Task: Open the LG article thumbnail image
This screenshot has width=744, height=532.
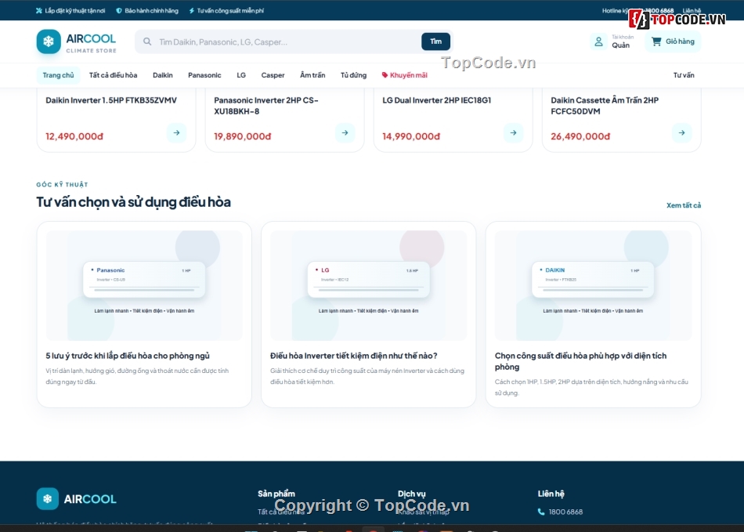Action: (x=369, y=285)
